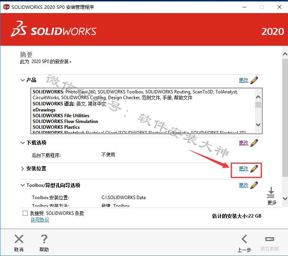
Task: Expand the 安装位置 section
Action: pos(22,169)
